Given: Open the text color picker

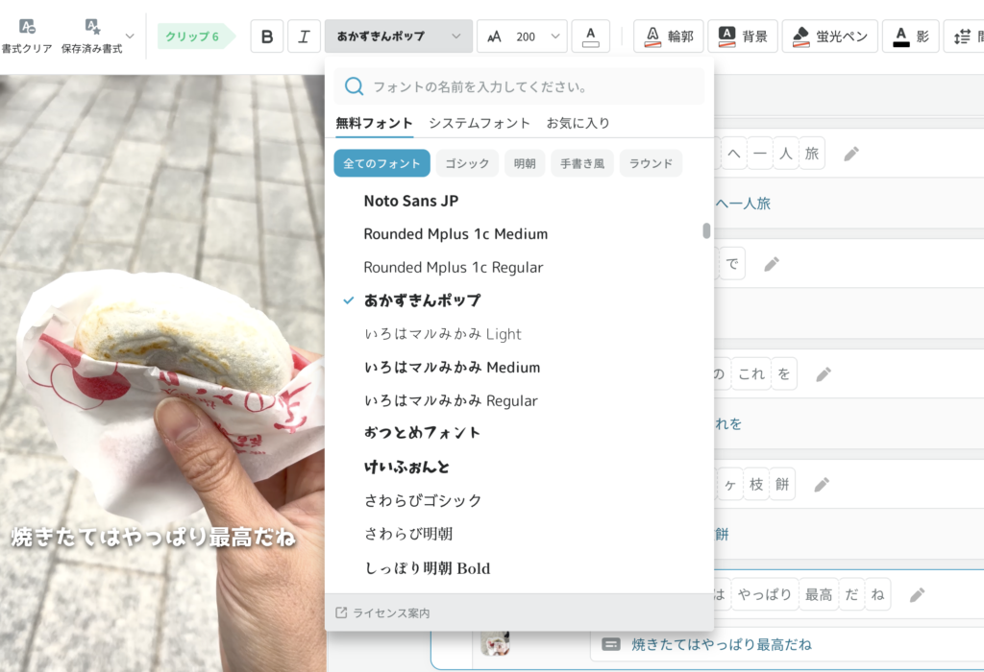Looking at the screenshot, I should pos(590,35).
